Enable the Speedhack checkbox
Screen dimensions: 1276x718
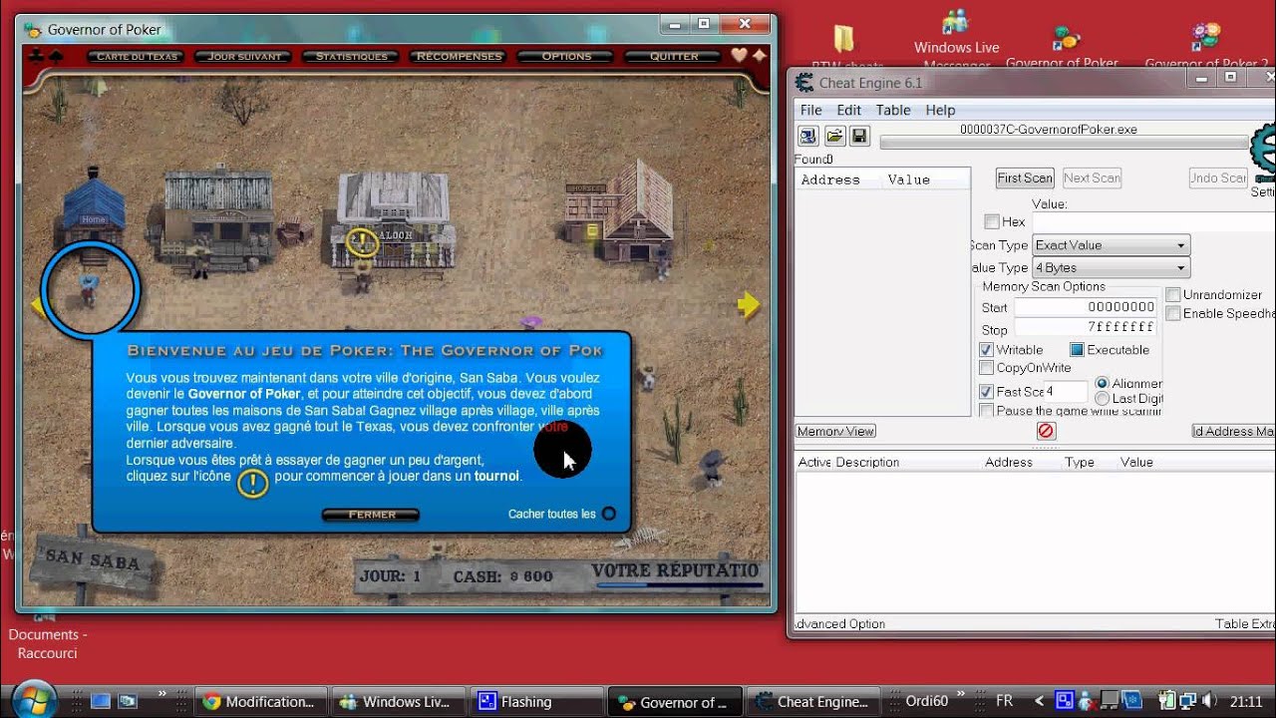click(1173, 314)
